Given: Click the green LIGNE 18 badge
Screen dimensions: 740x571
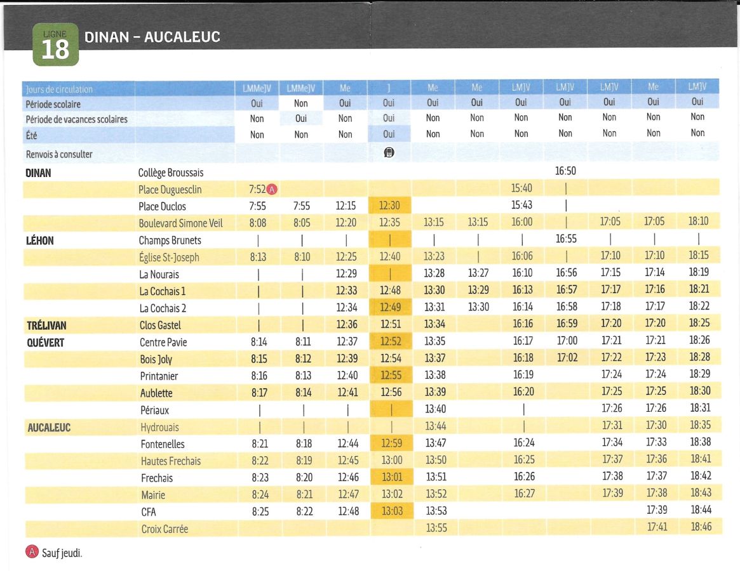Looking at the screenshot, I should pos(56,44).
